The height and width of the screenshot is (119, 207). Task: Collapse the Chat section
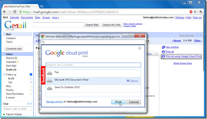pos(31,104)
